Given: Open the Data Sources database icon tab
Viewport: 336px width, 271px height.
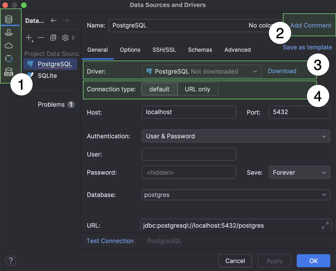Looking at the screenshot, I should click(9, 20).
